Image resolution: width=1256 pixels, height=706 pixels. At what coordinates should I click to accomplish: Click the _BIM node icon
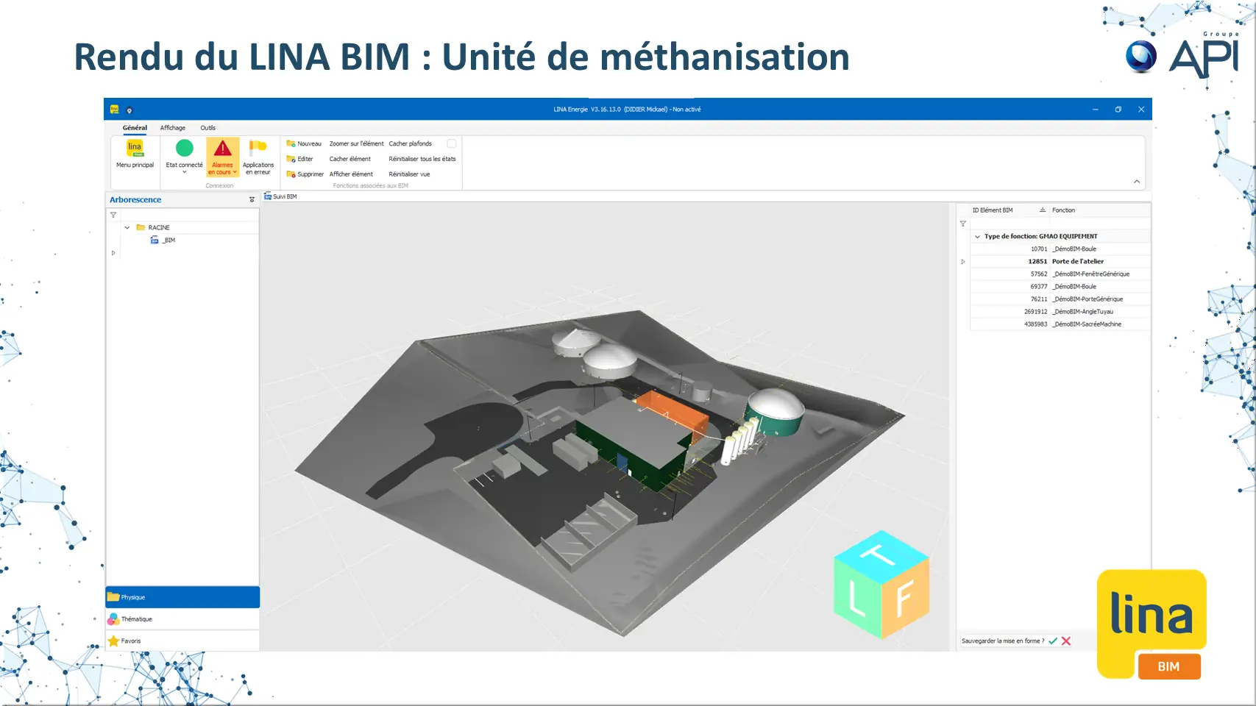coord(155,240)
